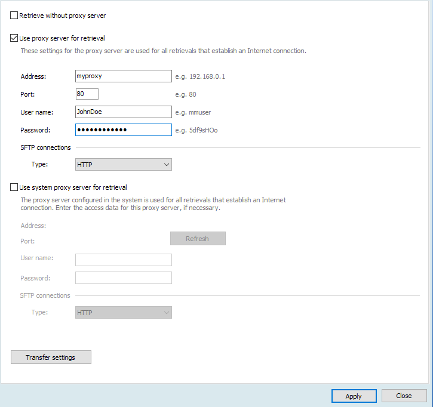Click the e.g. 5df9sHOo password hint
This screenshot has width=433, height=407.
(196, 130)
